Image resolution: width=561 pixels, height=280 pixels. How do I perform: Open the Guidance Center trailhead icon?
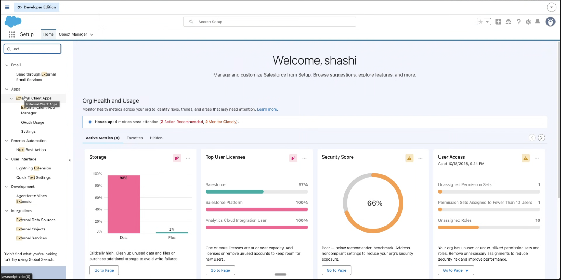coord(508,22)
